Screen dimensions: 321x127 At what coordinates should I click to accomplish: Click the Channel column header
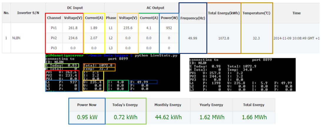click(54, 18)
